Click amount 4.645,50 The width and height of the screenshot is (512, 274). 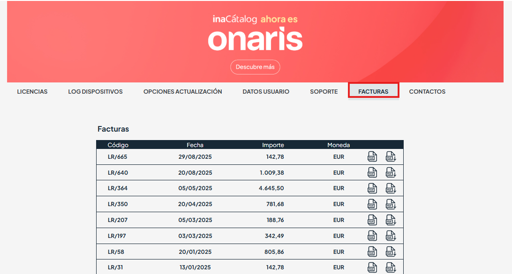pos(271,188)
